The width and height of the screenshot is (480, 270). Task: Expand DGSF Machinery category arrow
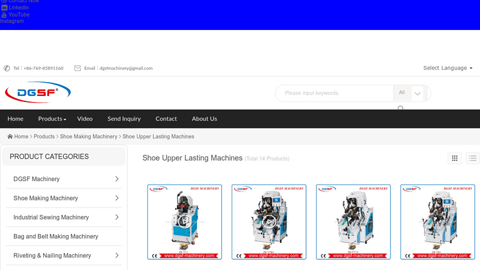pyautogui.click(x=116, y=179)
